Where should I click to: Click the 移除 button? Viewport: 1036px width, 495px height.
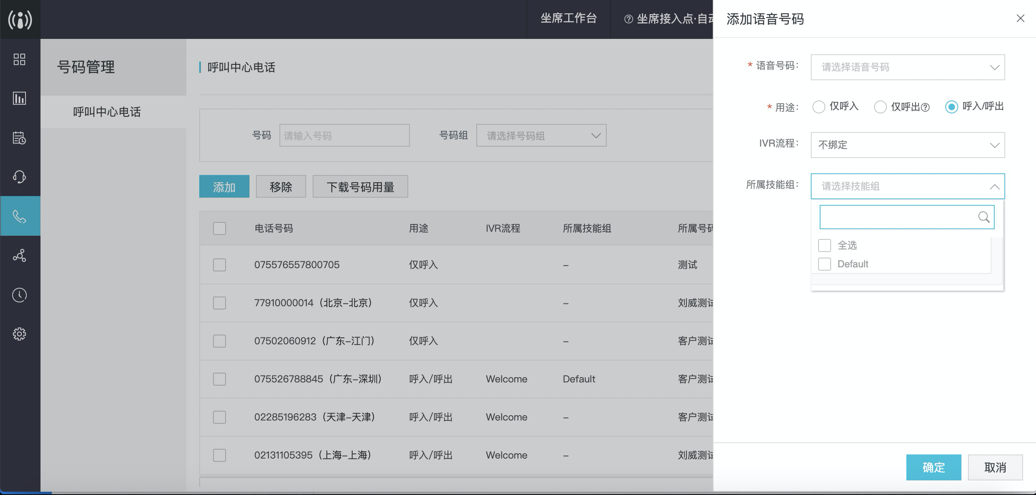(x=281, y=186)
